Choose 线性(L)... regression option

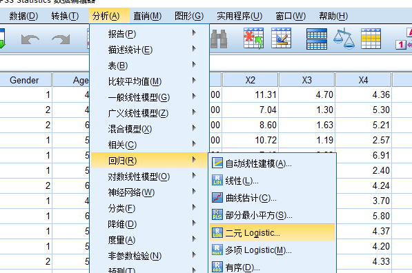(273, 181)
